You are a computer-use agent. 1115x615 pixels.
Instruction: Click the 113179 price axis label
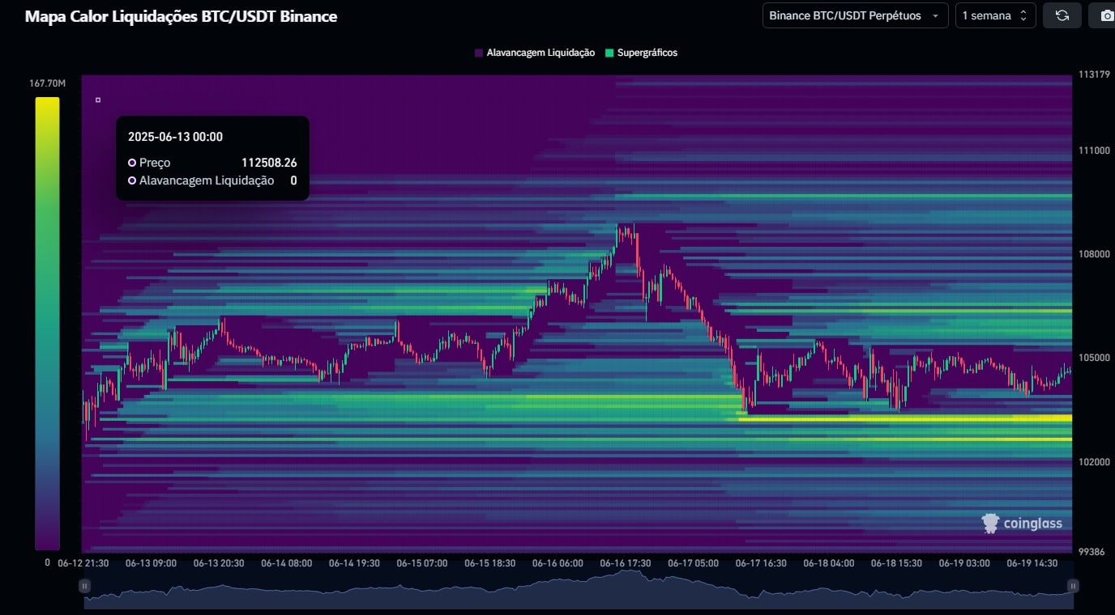click(1093, 74)
